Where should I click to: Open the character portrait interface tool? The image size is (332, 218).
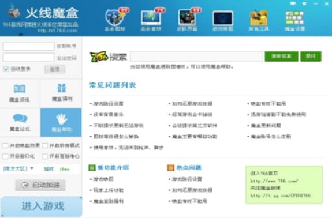point(188,20)
